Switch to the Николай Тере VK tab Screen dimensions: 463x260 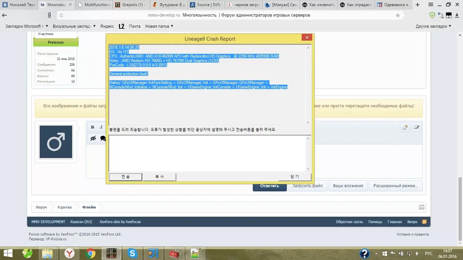coord(19,5)
